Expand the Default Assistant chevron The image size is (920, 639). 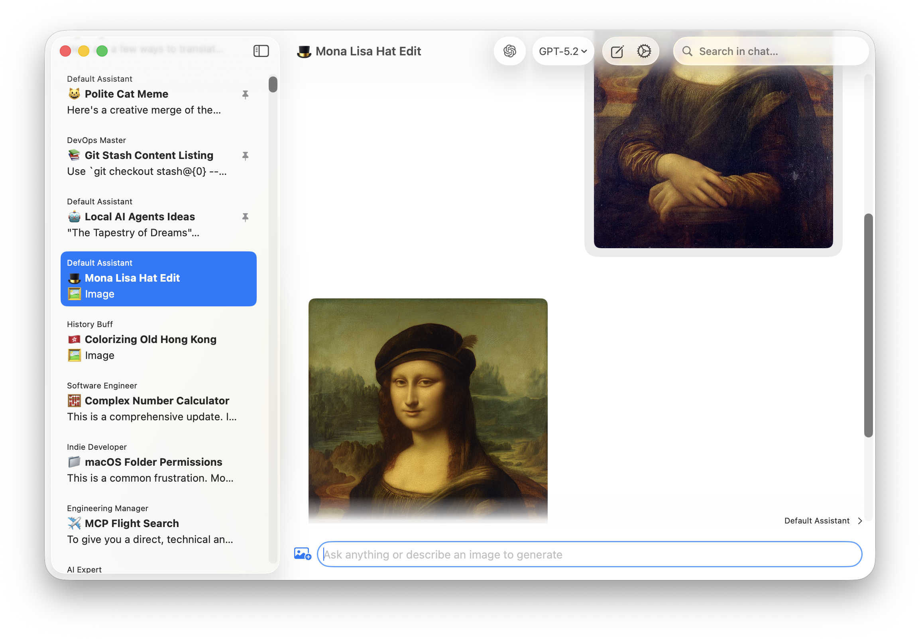(x=859, y=521)
